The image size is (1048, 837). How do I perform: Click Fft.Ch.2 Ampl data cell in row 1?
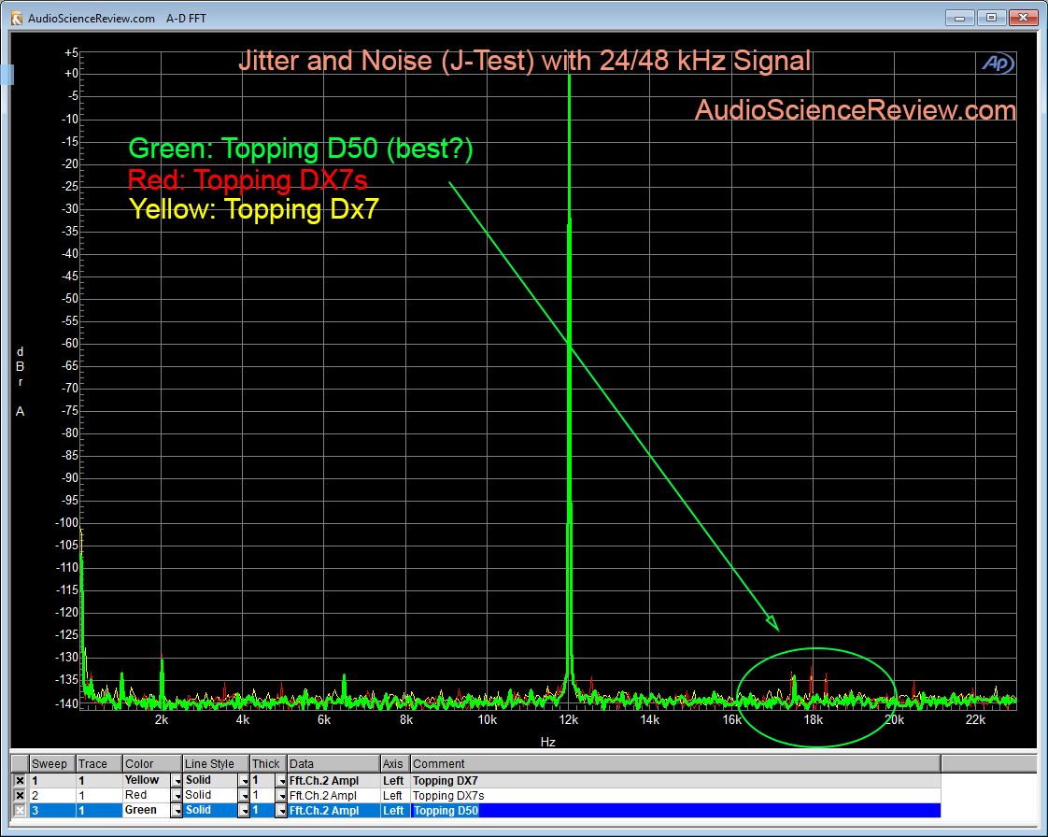point(333,780)
